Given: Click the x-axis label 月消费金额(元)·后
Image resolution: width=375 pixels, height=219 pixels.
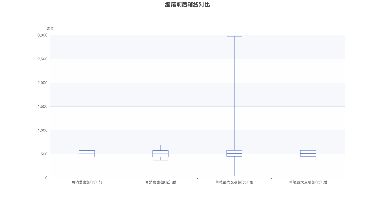Looking at the screenshot, I should tap(161, 182).
